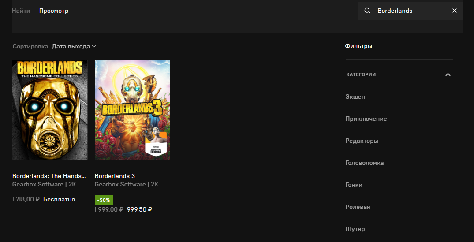Viewport: 474px width, 242px height.
Task: Click the Borderlands: The Hands... title
Action: (x=49, y=176)
